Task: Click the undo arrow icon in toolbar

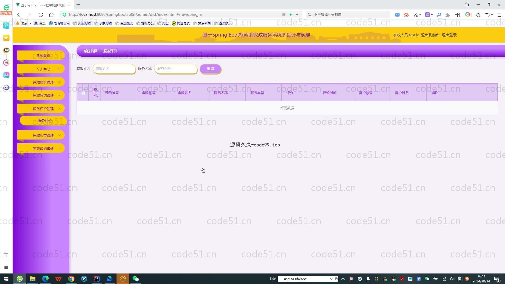Action: point(487,15)
